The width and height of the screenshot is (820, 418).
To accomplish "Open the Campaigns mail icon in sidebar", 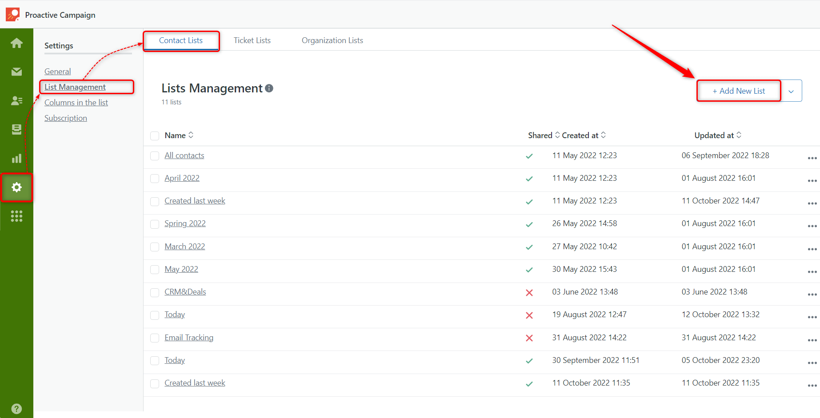I will (x=16, y=72).
